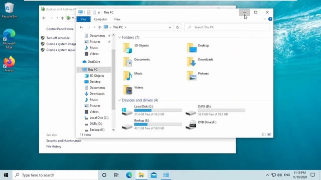Click Properties quick access toolbar icon
321x180 pixels.
89,12
